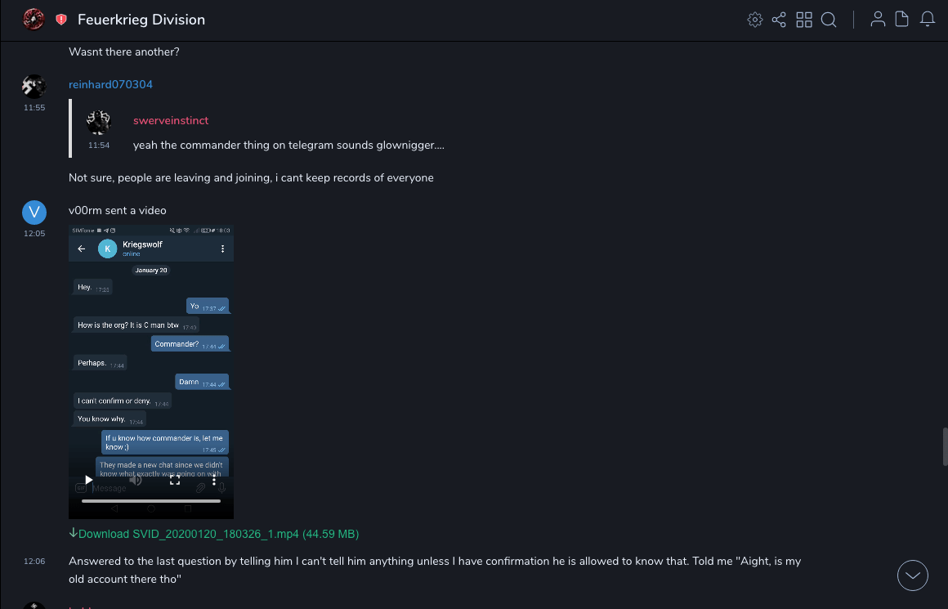The height and width of the screenshot is (609, 948).
Task: Click the video progress bar
Action: (x=151, y=500)
